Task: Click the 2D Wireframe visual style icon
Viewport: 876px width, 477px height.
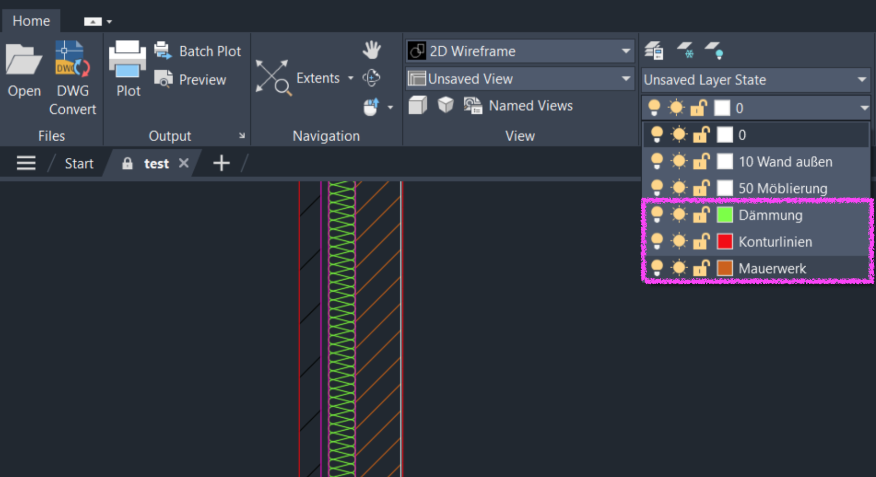Action: [417, 51]
